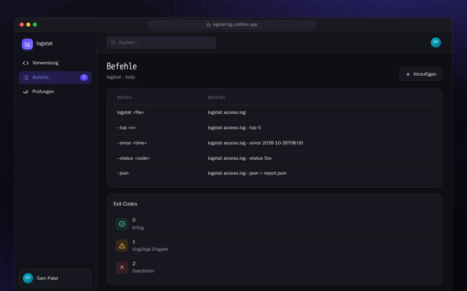
Task: Click the Hinzufügen button
Action: [x=421, y=74]
